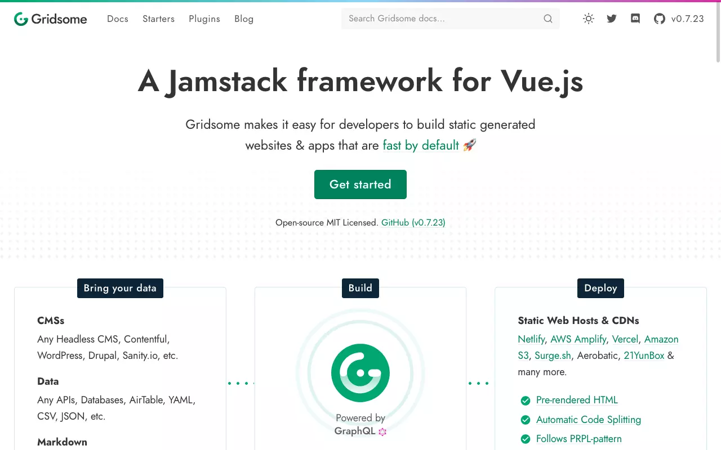This screenshot has height=450, width=721.
Task: Click the checkmark beside Automatic Code Splitting
Action: click(x=526, y=420)
